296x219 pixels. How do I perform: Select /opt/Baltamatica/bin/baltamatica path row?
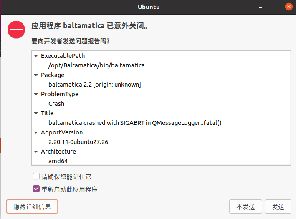(96, 65)
